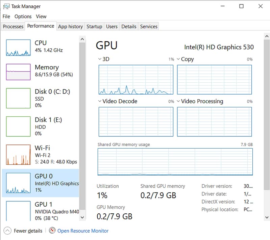
Task: Select the CPU usage graph thumbnail
Action: tap(18, 48)
